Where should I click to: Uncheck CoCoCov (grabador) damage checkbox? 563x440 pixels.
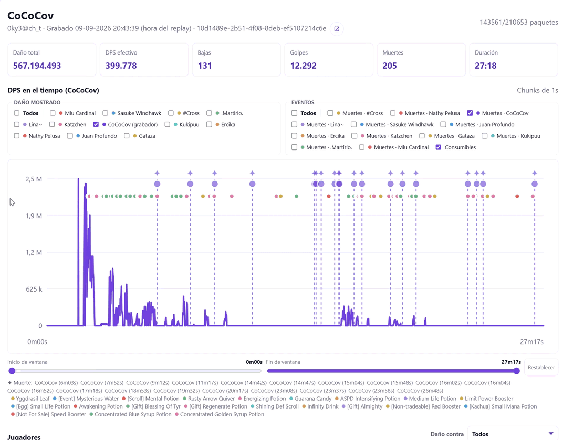96,124
